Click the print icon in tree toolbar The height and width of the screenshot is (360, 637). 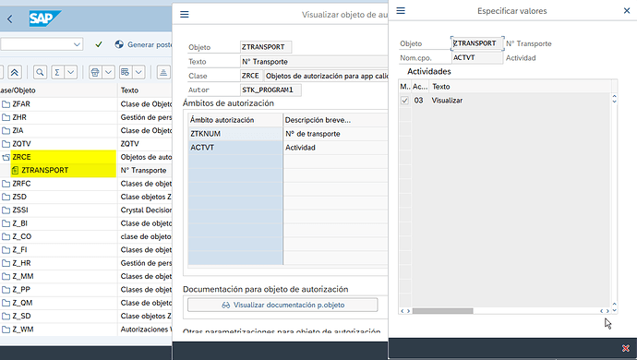click(95, 72)
